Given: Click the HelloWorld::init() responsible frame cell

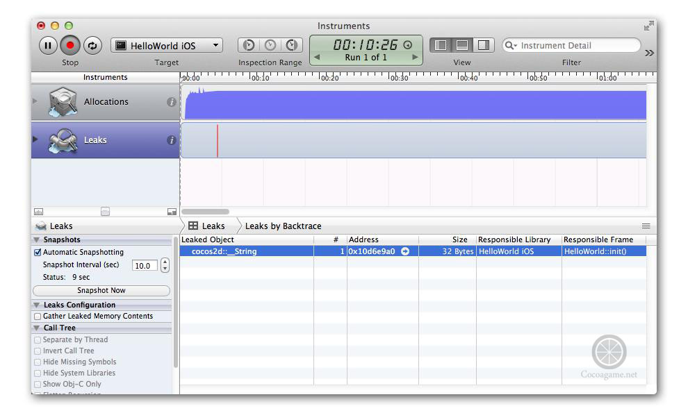Looking at the screenshot, I should click(604, 252).
